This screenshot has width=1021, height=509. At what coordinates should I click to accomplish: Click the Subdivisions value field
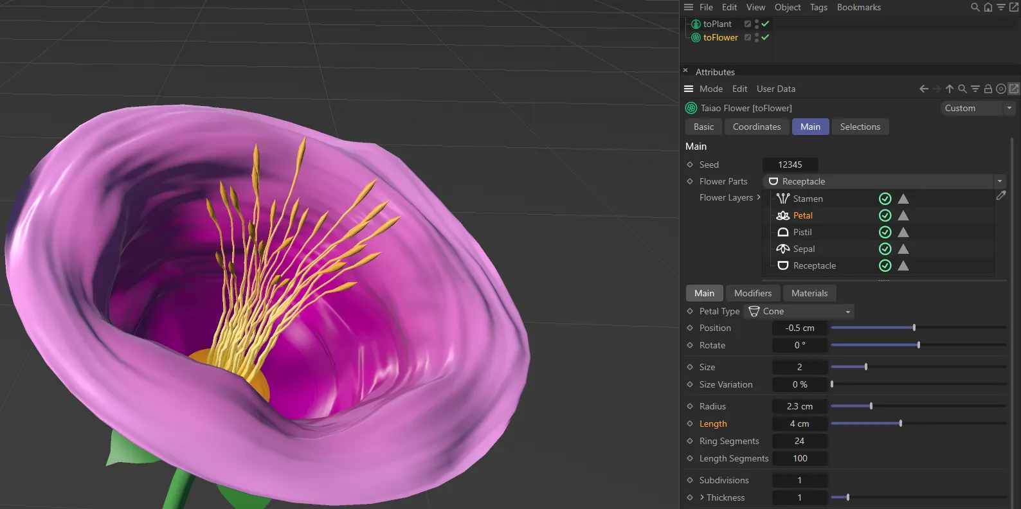[x=800, y=480]
